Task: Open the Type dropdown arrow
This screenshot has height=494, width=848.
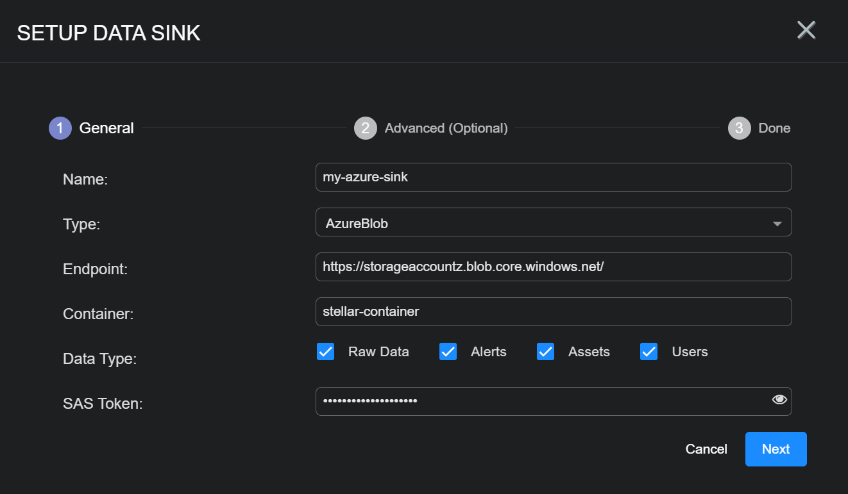Action: (777, 224)
